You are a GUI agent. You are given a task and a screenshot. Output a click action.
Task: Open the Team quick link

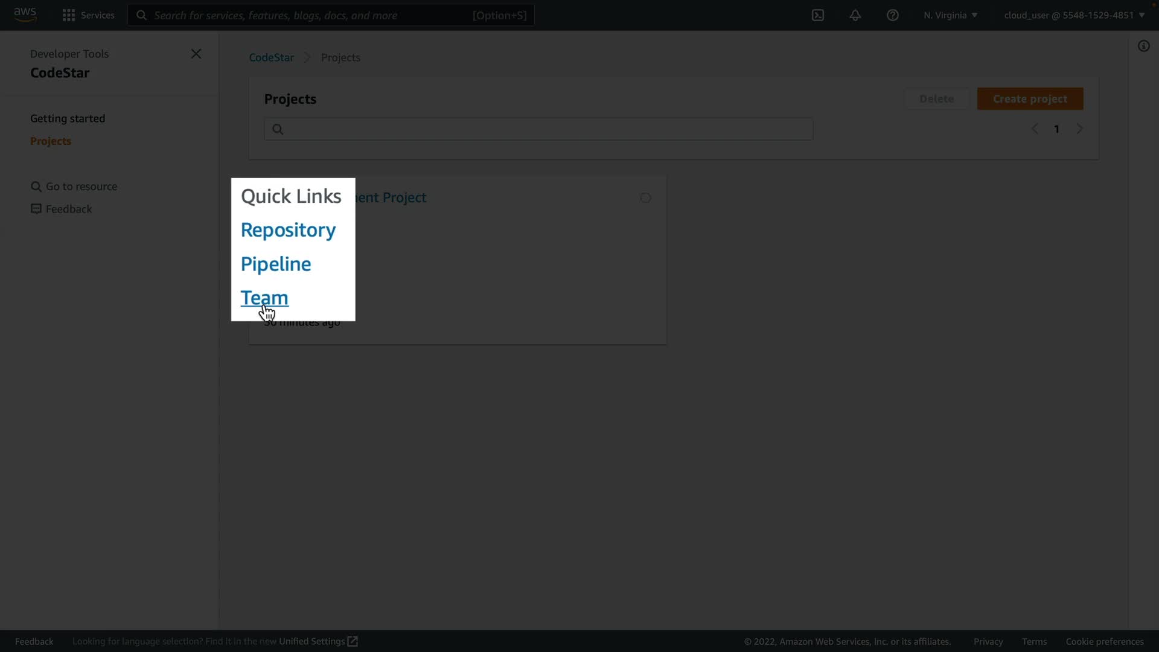(x=264, y=298)
